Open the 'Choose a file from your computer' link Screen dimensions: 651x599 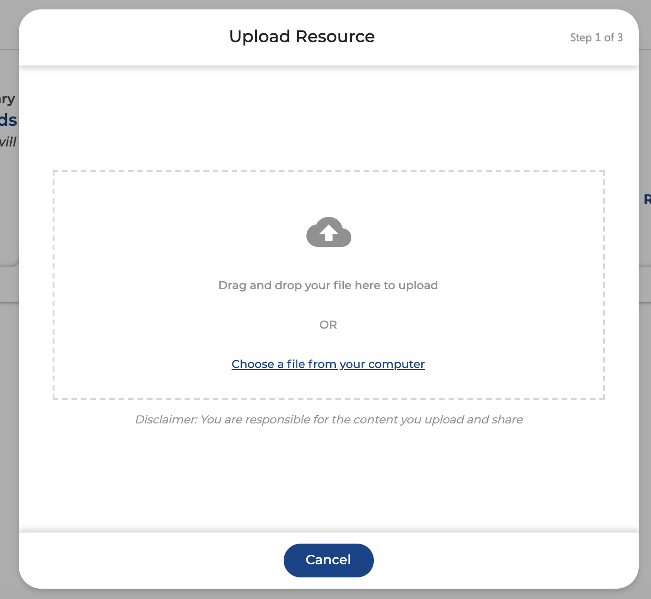pos(328,364)
